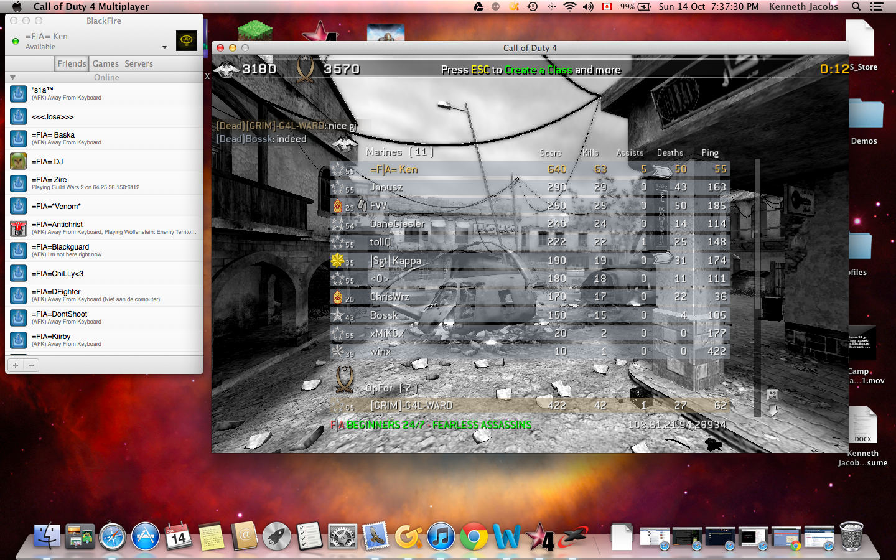The height and width of the screenshot is (560, 896).
Task: Open Finder from the Dock
Action: (x=47, y=536)
